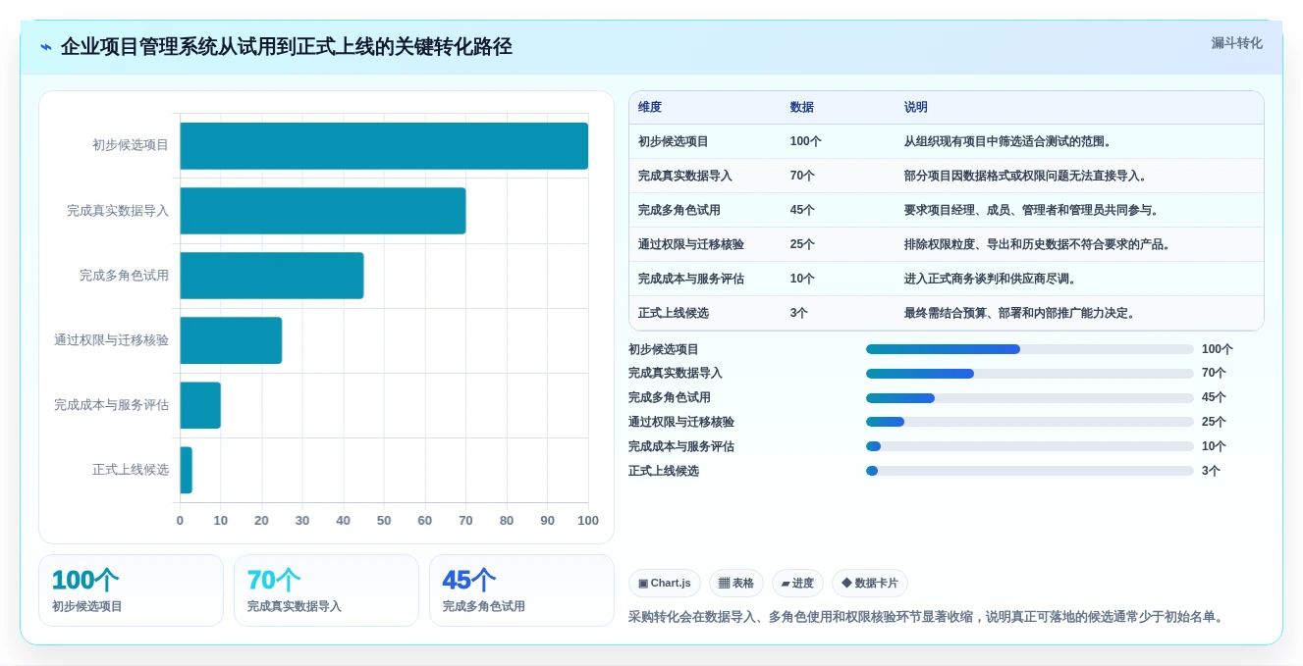The width and height of the screenshot is (1303, 666).
Task: Click the 初步候选项目 chart bar
Action: tap(384, 145)
